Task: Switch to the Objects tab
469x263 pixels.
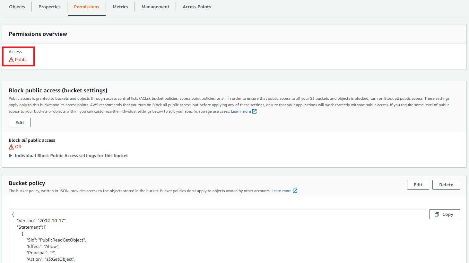Action: coord(17,6)
